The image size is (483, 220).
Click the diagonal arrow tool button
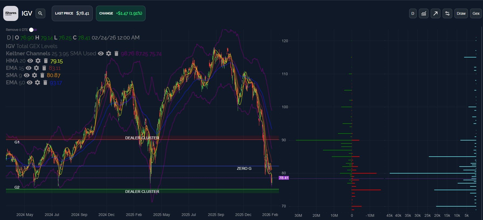tap(436, 13)
